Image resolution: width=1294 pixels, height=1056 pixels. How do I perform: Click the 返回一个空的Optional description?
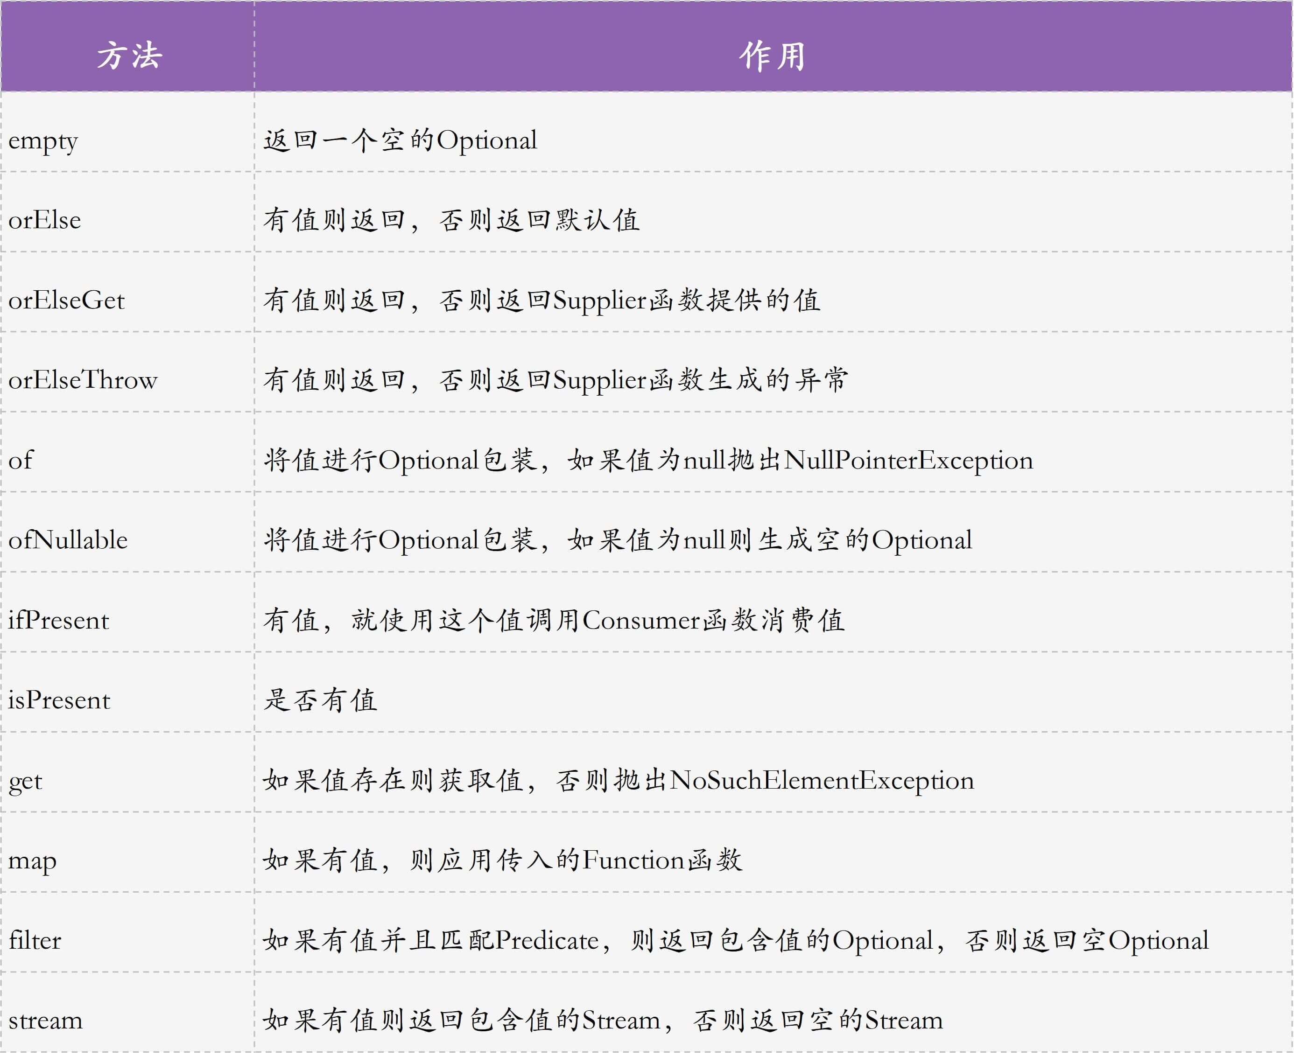pyautogui.click(x=400, y=140)
